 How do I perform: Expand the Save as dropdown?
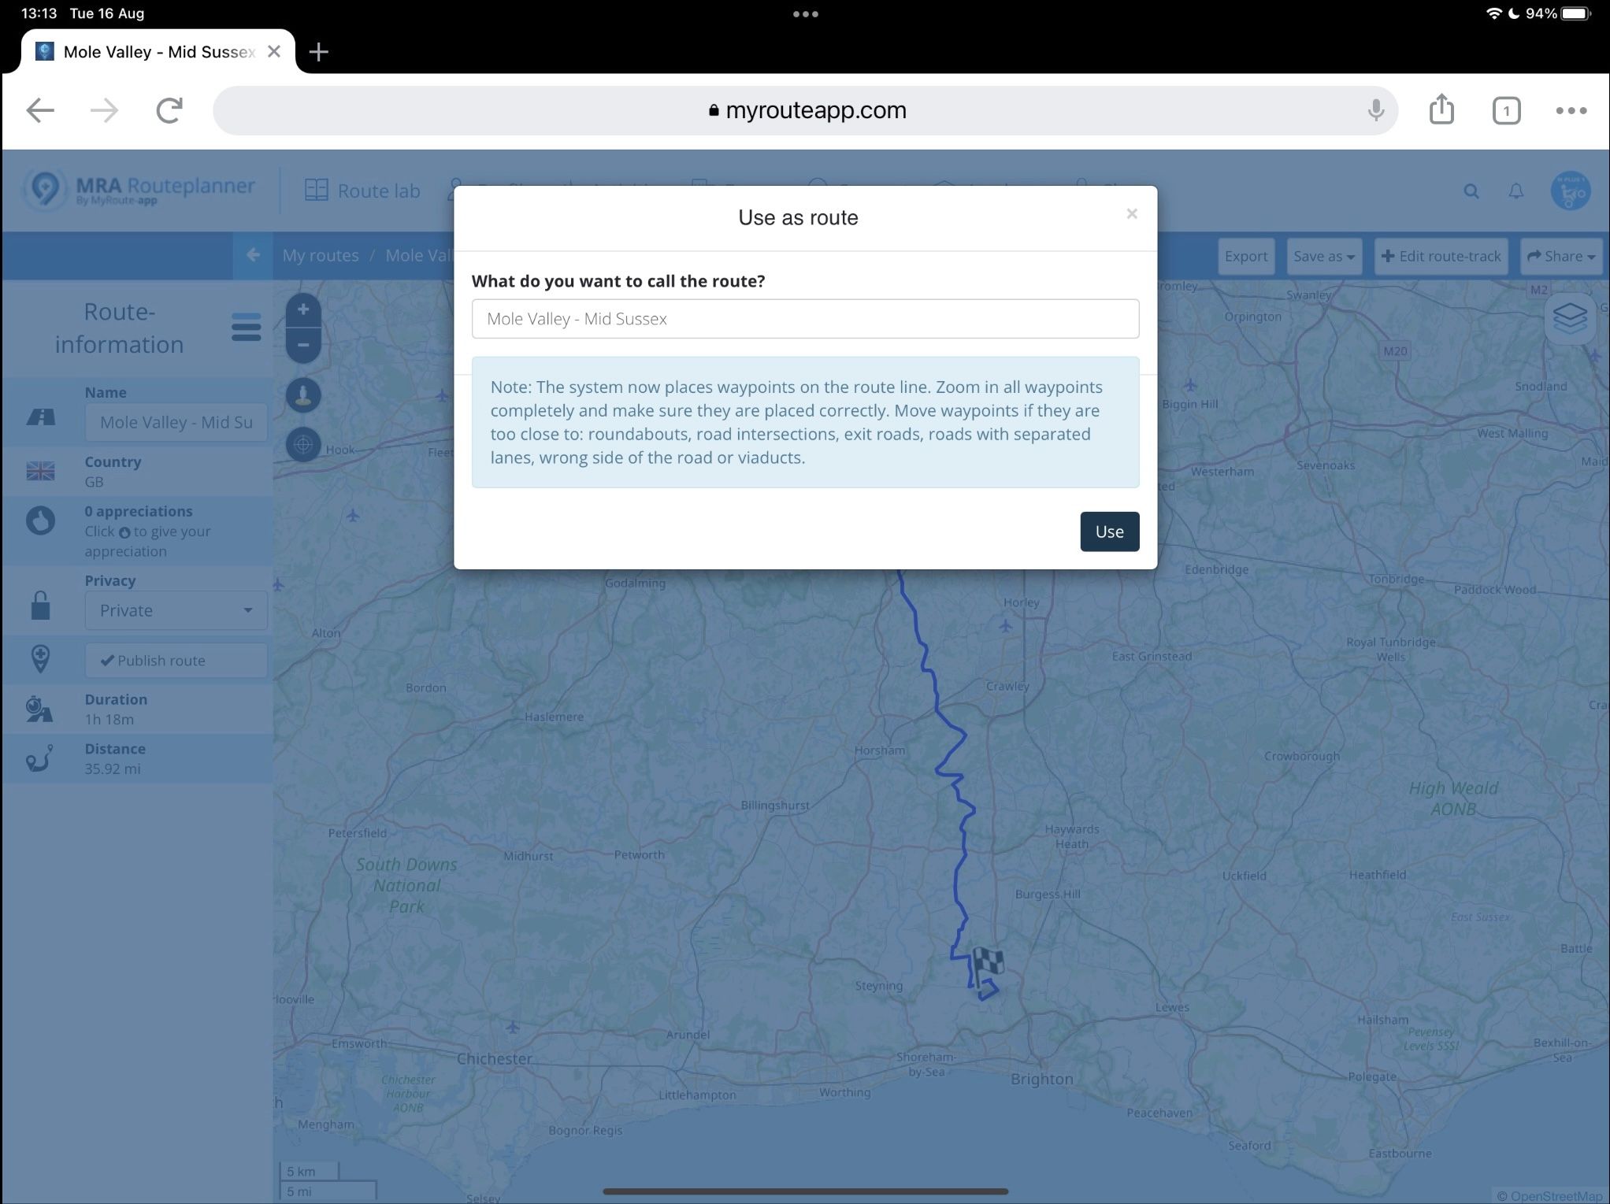point(1323,256)
